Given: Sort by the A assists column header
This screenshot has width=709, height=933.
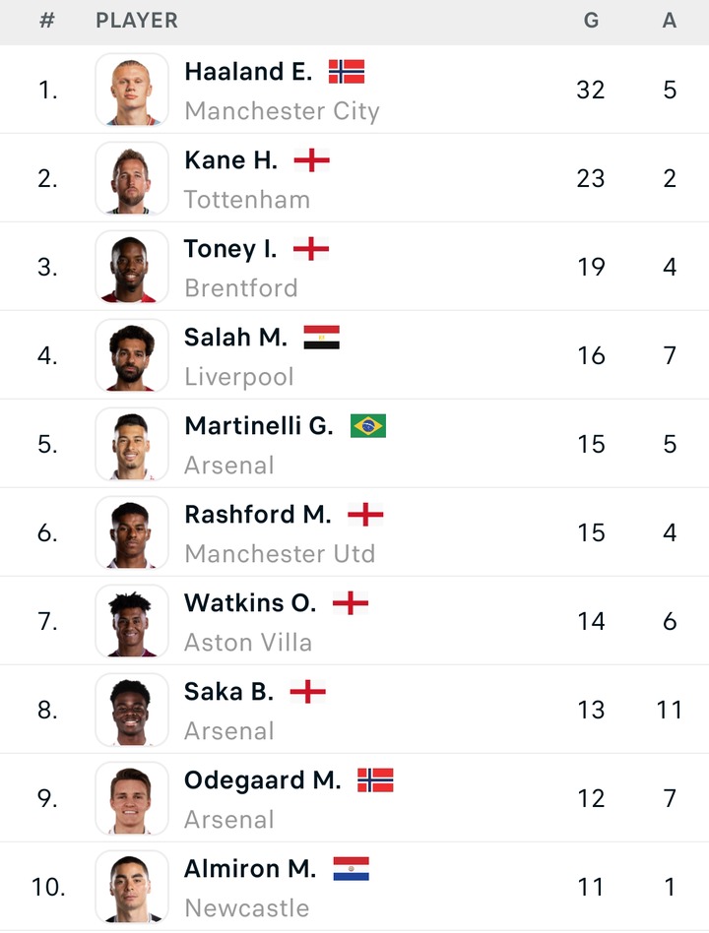Looking at the screenshot, I should pos(670,21).
